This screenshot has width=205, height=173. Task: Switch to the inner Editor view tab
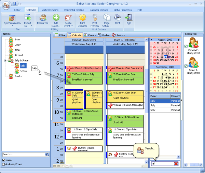click(x=60, y=35)
